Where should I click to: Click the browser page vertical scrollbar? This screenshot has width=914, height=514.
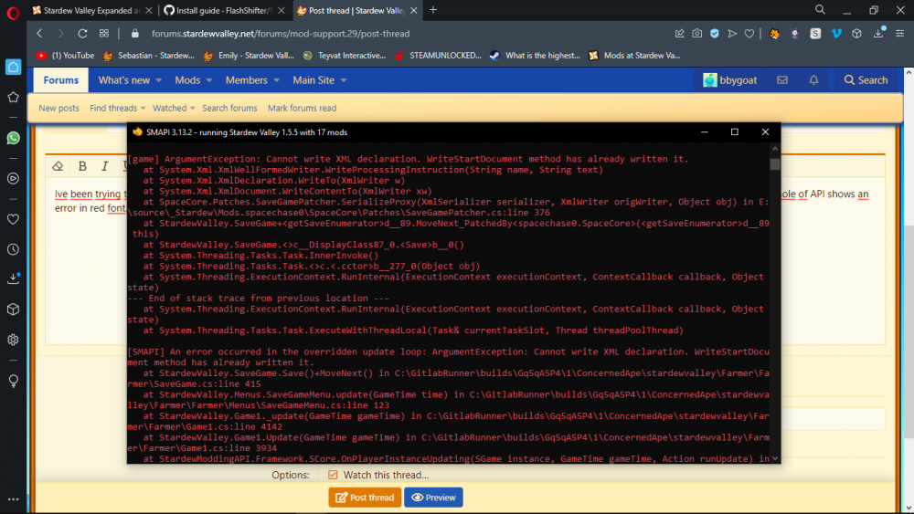(x=909, y=333)
